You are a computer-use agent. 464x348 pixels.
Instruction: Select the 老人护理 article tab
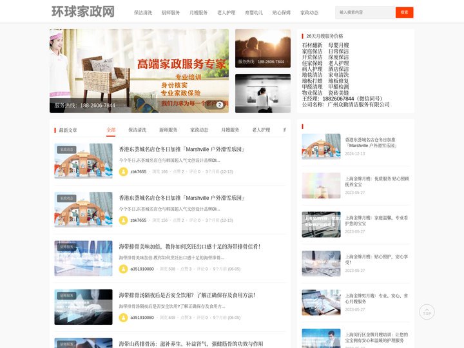[x=261, y=130]
